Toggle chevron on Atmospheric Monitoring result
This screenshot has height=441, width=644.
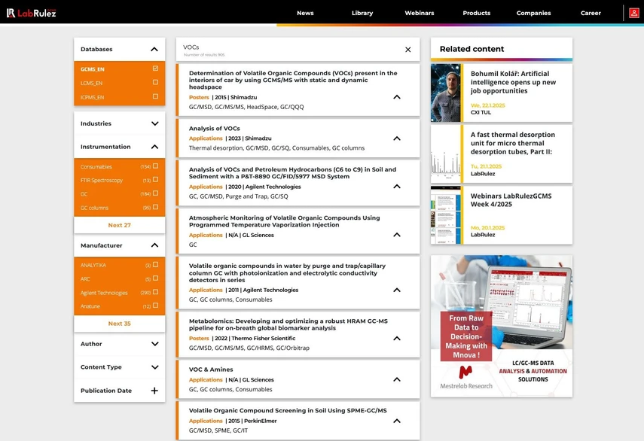397,235
